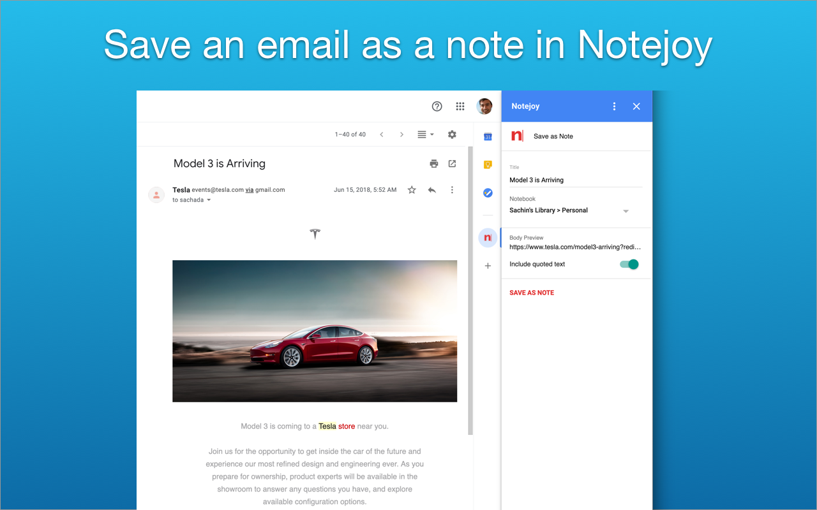Click SAVE AS NOTE button

(x=532, y=293)
